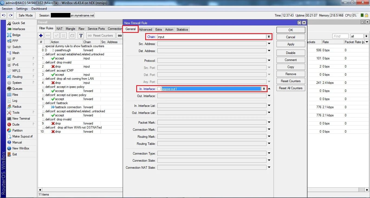370x198 pixels.
Task: Open the Chain dropdown arrow
Action: (269, 37)
